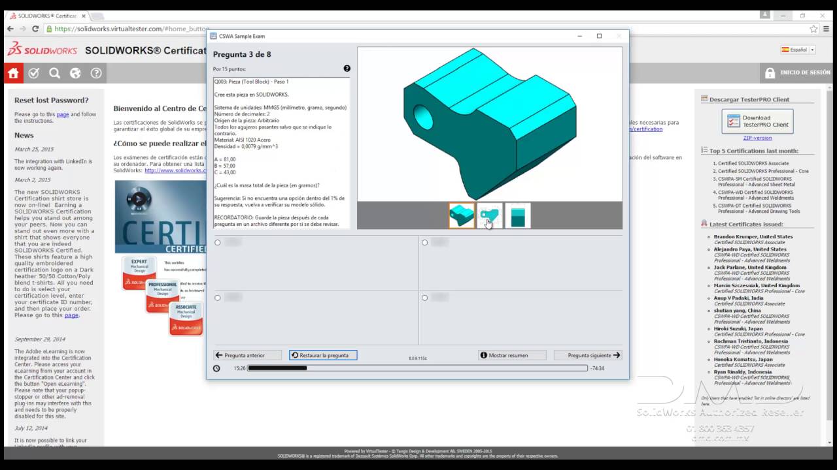Open the www.solidworks.c link in welcome text
This screenshot has width=837, height=470.
[175, 170]
